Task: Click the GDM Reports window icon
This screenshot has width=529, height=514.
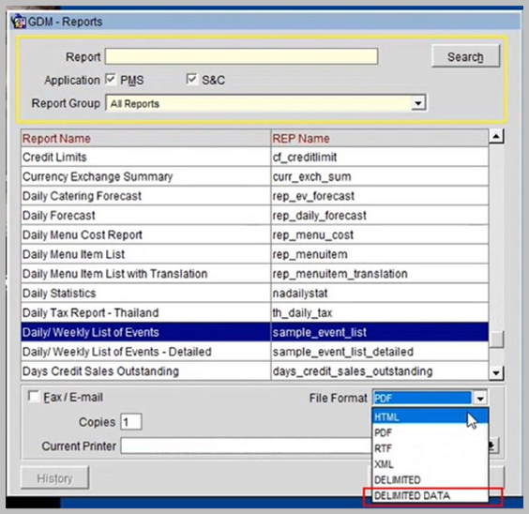Action: tap(18, 22)
